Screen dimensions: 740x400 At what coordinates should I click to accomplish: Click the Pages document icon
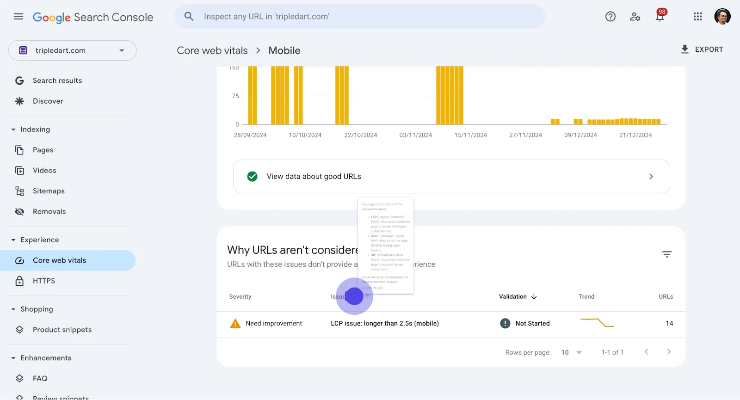(19, 150)
